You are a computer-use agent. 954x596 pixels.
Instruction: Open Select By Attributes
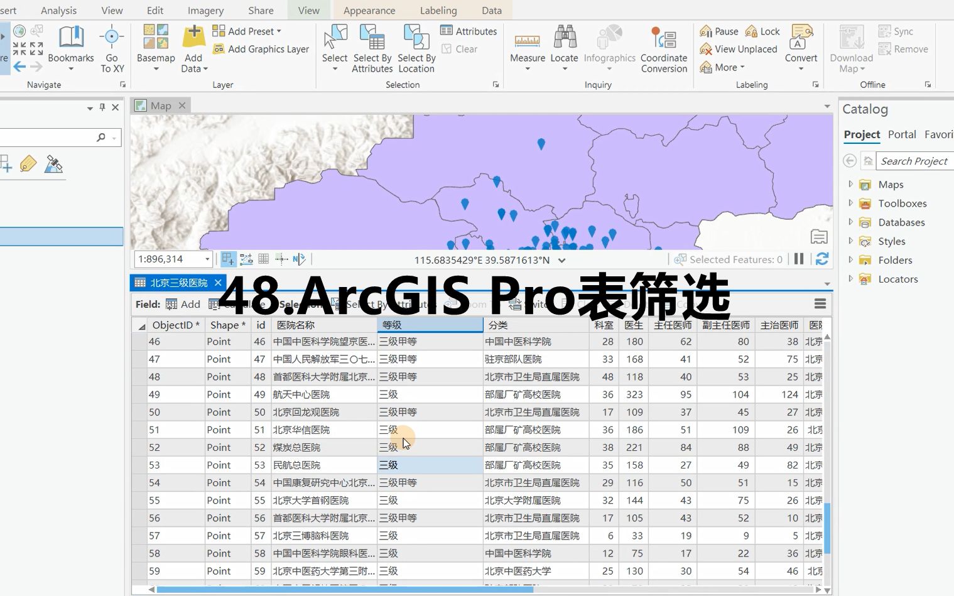[372, 48]
